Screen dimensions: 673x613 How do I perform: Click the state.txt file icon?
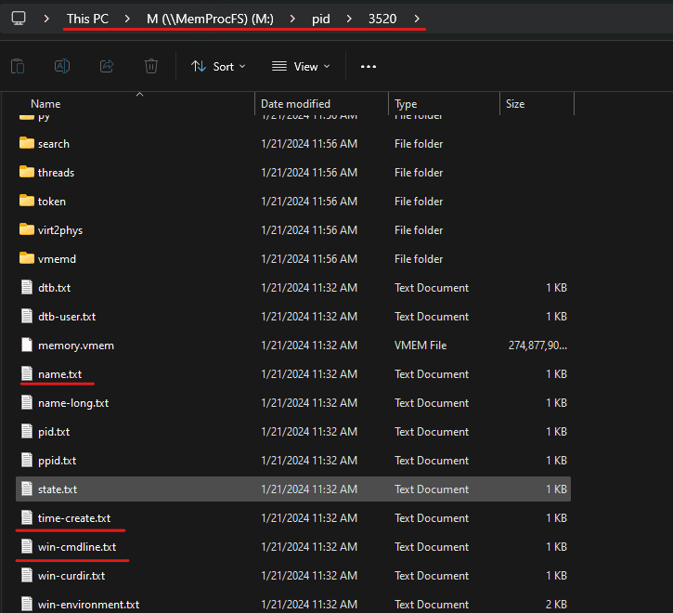[27, 489]
